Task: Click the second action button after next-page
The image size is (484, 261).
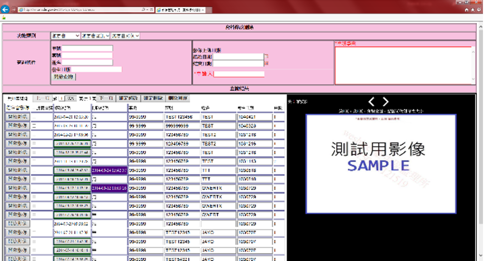Action: (153, 99)
